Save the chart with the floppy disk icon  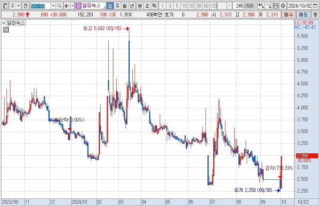tap(275, 6)
